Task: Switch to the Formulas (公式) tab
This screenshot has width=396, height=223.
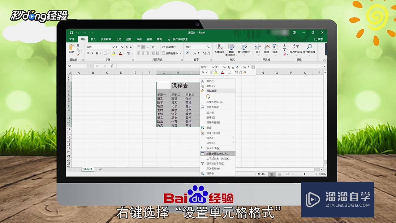Action: click(118, 39)
